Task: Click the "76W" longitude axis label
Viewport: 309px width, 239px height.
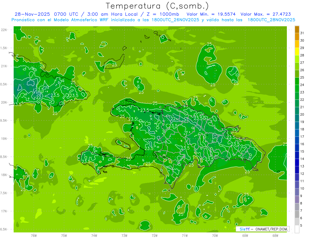Action: coord(34,235)
